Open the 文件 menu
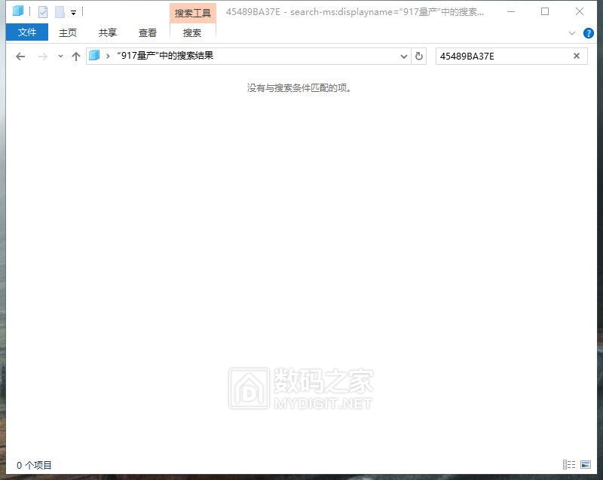 (27, 32)
